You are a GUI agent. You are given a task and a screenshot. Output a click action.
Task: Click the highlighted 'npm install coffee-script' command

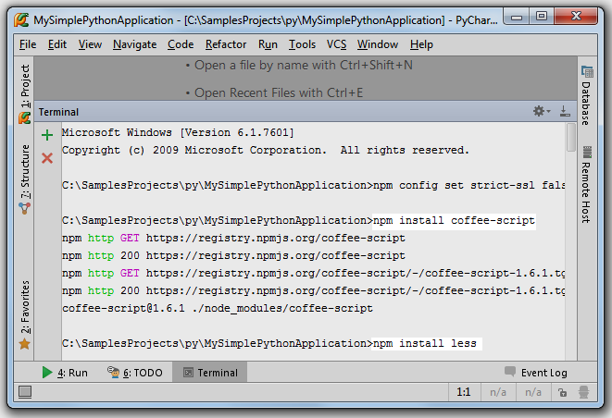click(x=454, y=221)
